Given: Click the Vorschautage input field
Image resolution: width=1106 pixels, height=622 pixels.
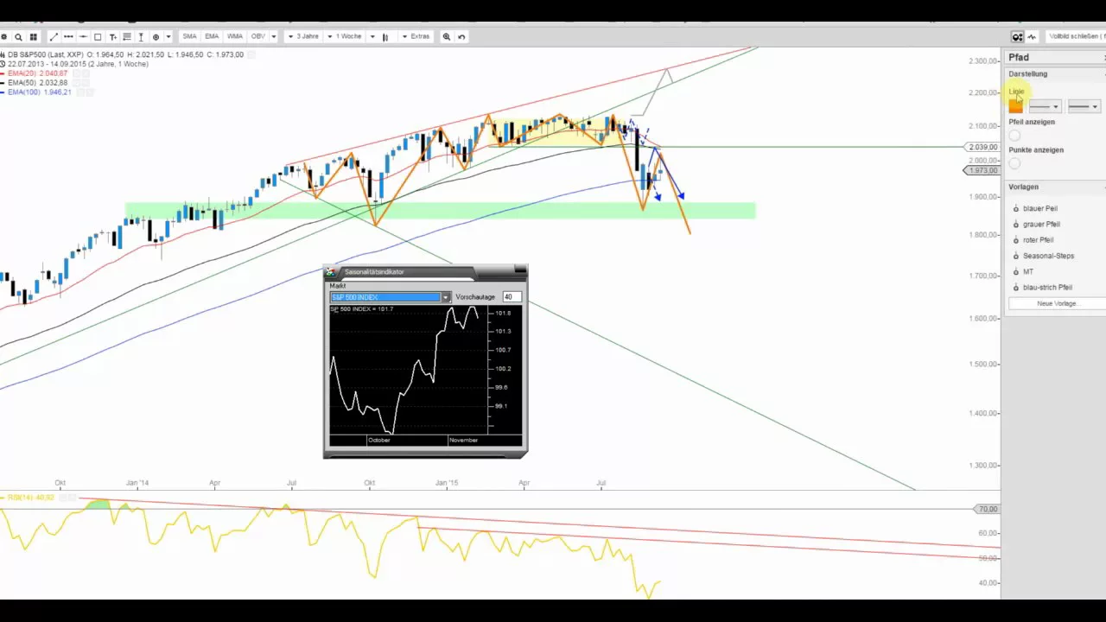Looking at the screenshot, I should 511,297.
